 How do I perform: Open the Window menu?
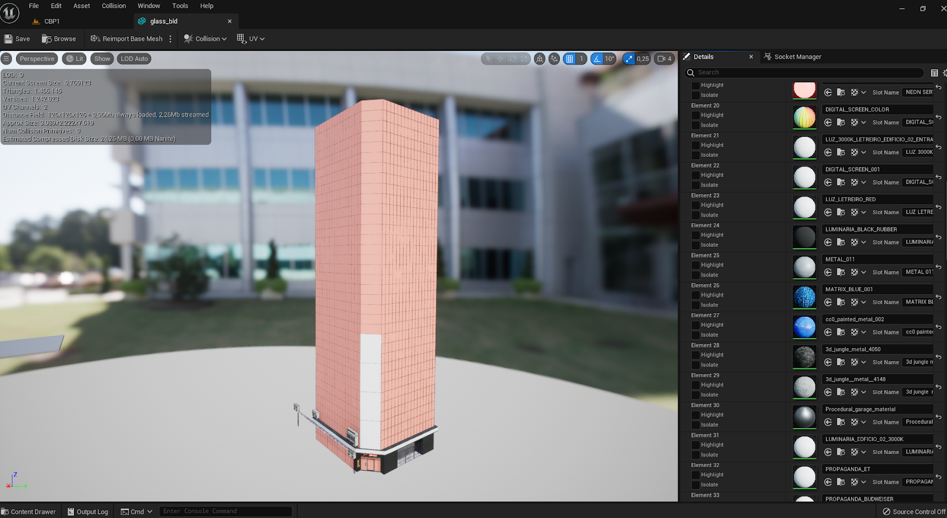[149, 6]
